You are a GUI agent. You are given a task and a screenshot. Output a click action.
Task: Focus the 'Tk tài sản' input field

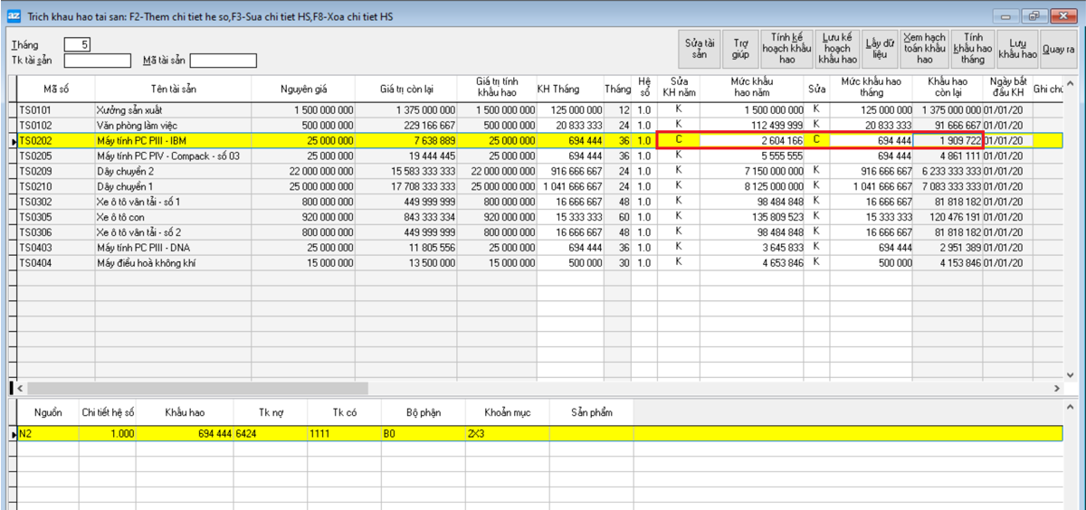(97, 61)
